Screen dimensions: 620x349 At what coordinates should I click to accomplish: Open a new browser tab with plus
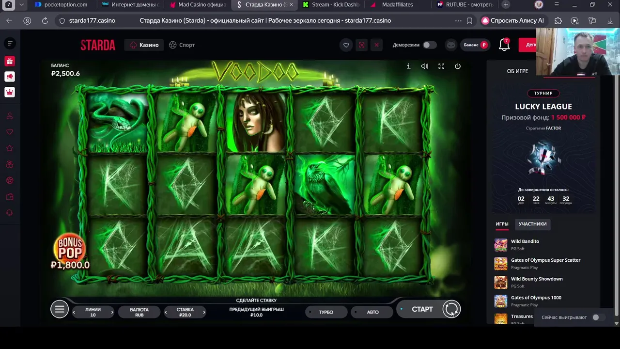coord(506,4)
